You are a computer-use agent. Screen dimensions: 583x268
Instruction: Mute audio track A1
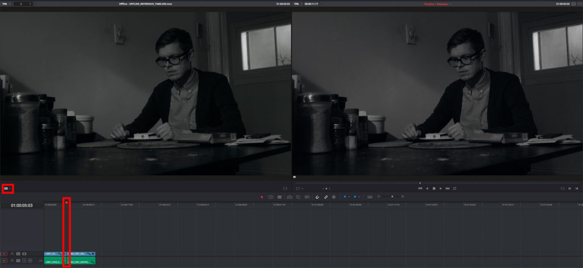[x=30, y=261]
